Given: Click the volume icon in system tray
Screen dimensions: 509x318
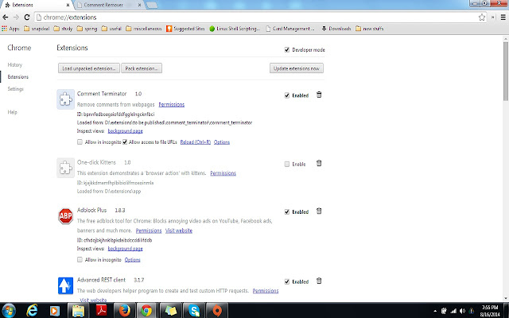Looking at the screenshot, I should (463, 311).
